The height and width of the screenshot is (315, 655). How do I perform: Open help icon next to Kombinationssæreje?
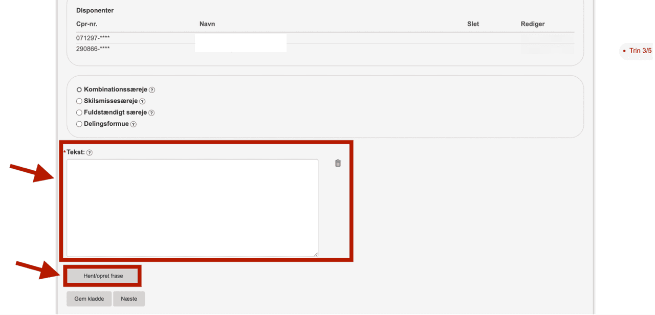[x=152, y=90]
